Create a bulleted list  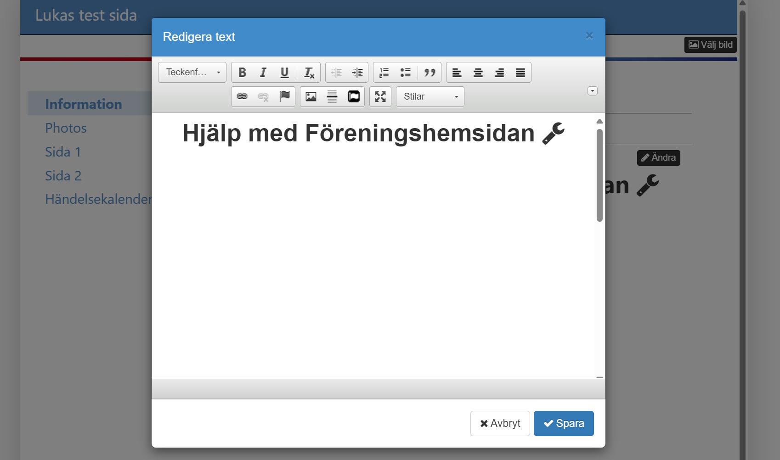click(x=406, y=72)
